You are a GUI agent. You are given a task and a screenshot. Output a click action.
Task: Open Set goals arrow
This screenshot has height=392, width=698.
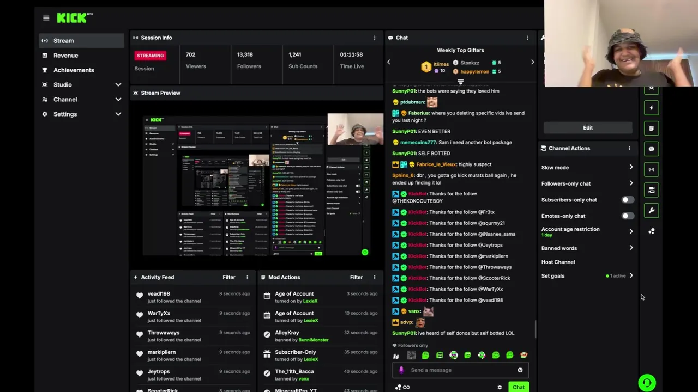tap(631, 275)
